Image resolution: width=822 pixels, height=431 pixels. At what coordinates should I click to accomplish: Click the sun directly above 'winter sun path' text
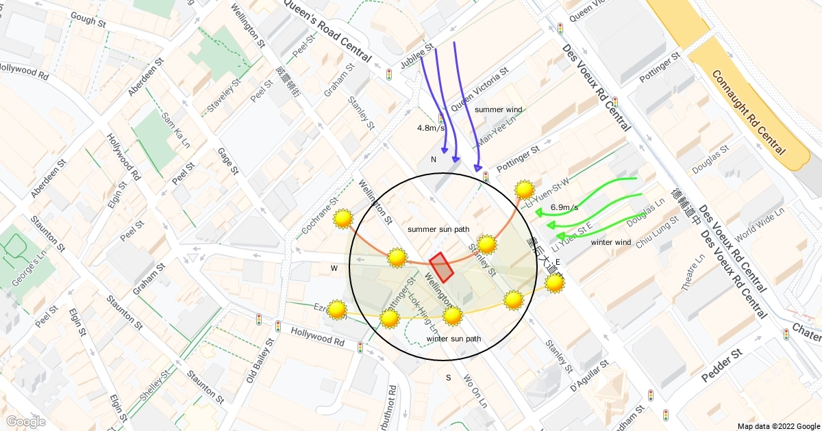point(452,316)
